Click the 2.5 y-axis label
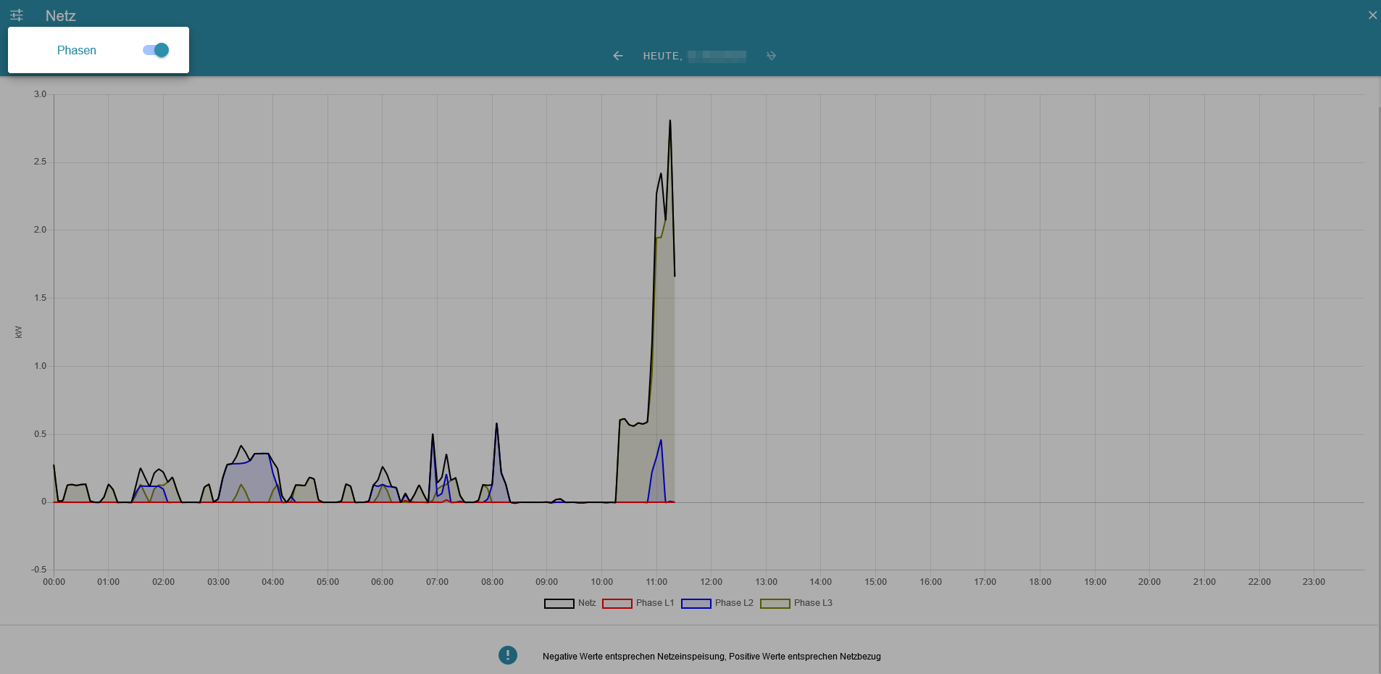 click(x=40, y=162)
